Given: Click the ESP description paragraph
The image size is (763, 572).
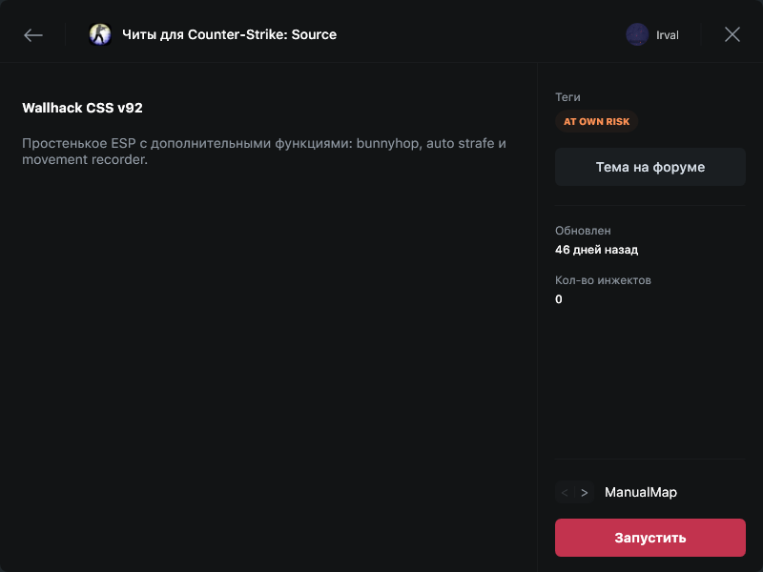Looking at the screenshot, I should [263, 152].
